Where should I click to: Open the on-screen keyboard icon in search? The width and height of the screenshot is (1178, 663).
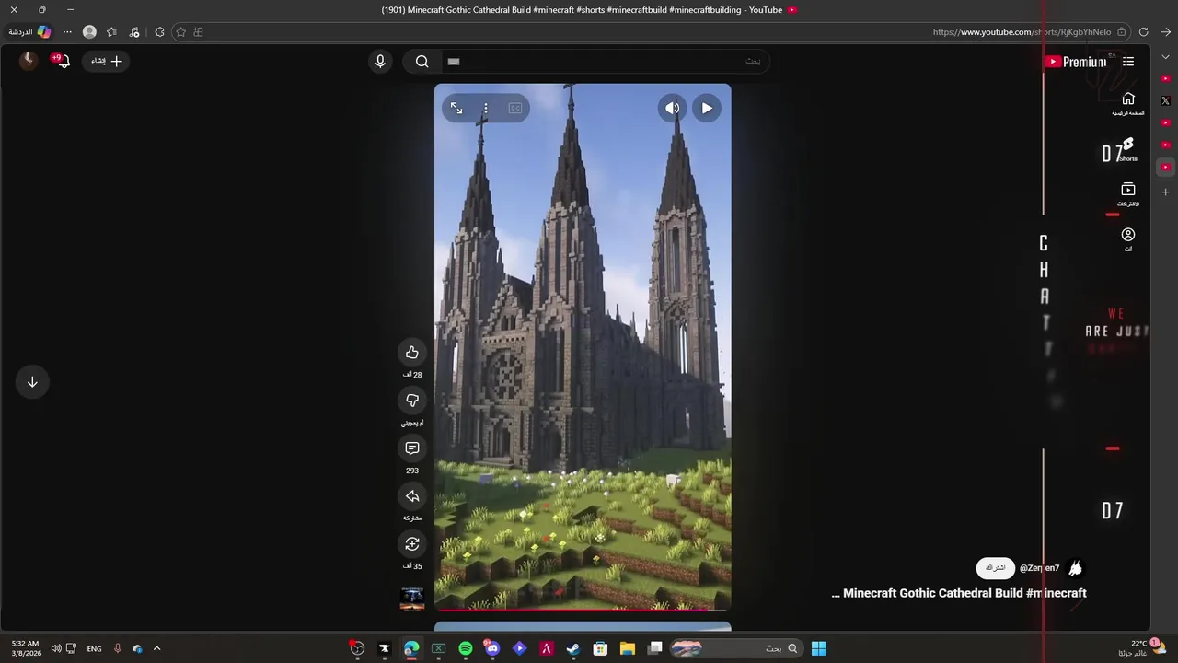coord(453,62)
